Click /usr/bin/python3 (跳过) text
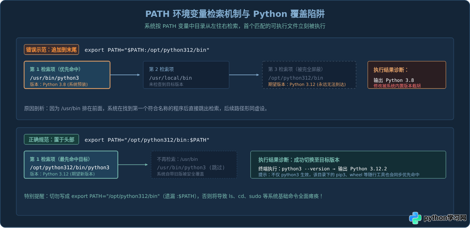The height and width of the screenshot is (228, 470). pos(191,167)
